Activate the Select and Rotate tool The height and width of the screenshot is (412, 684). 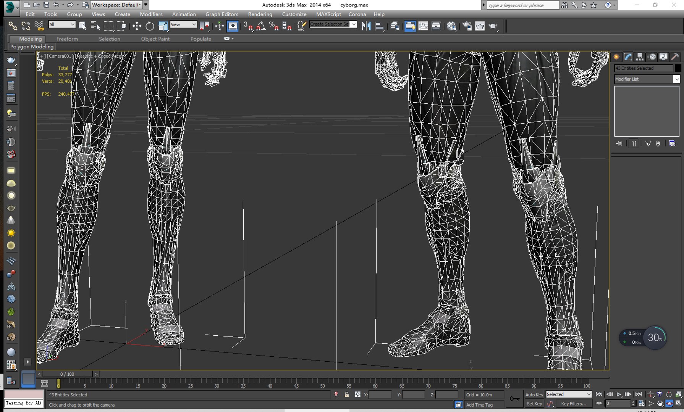[x=150, y=26]
